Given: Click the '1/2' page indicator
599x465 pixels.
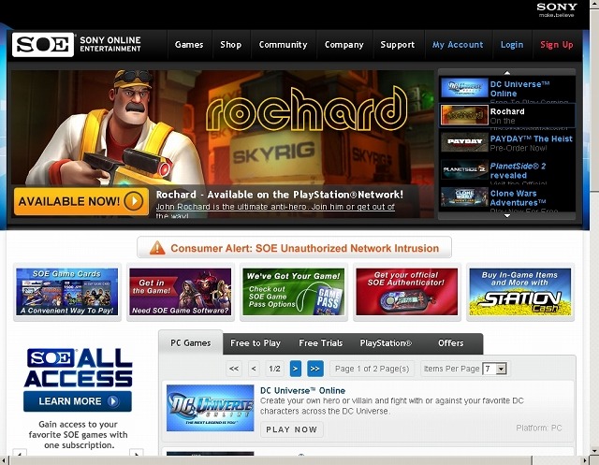Looking at the screenshot, I should tap(274, 369).
